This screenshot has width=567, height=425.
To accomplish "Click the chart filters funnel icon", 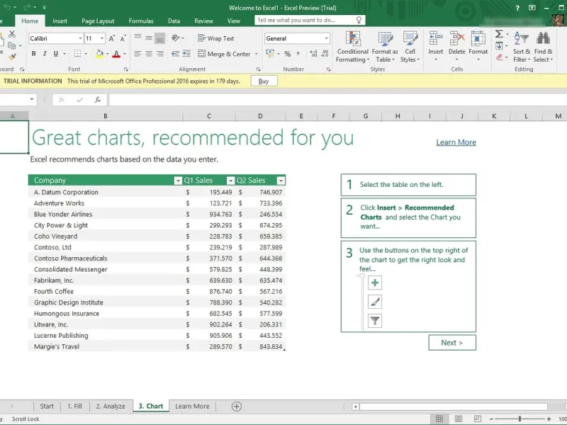I will [x=375, y=321].
